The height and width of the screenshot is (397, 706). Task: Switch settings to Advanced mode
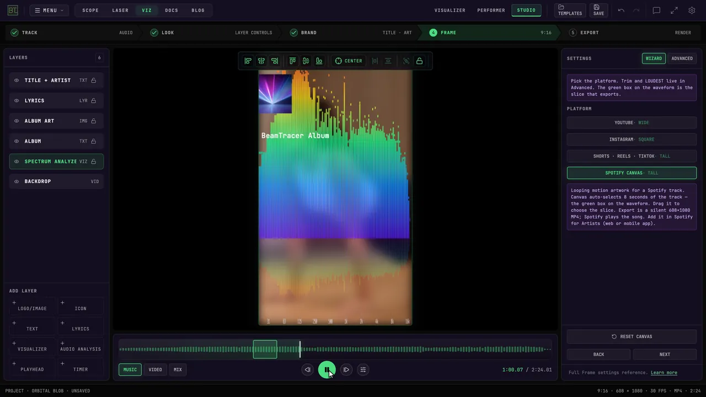[682, 58]
